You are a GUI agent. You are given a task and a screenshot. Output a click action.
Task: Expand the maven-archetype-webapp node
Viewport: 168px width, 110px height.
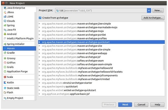[39, 53]
